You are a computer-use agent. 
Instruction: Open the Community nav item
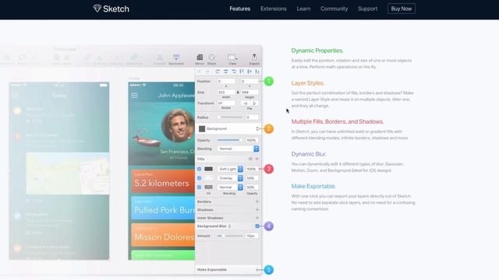click(x=334, y=9)
